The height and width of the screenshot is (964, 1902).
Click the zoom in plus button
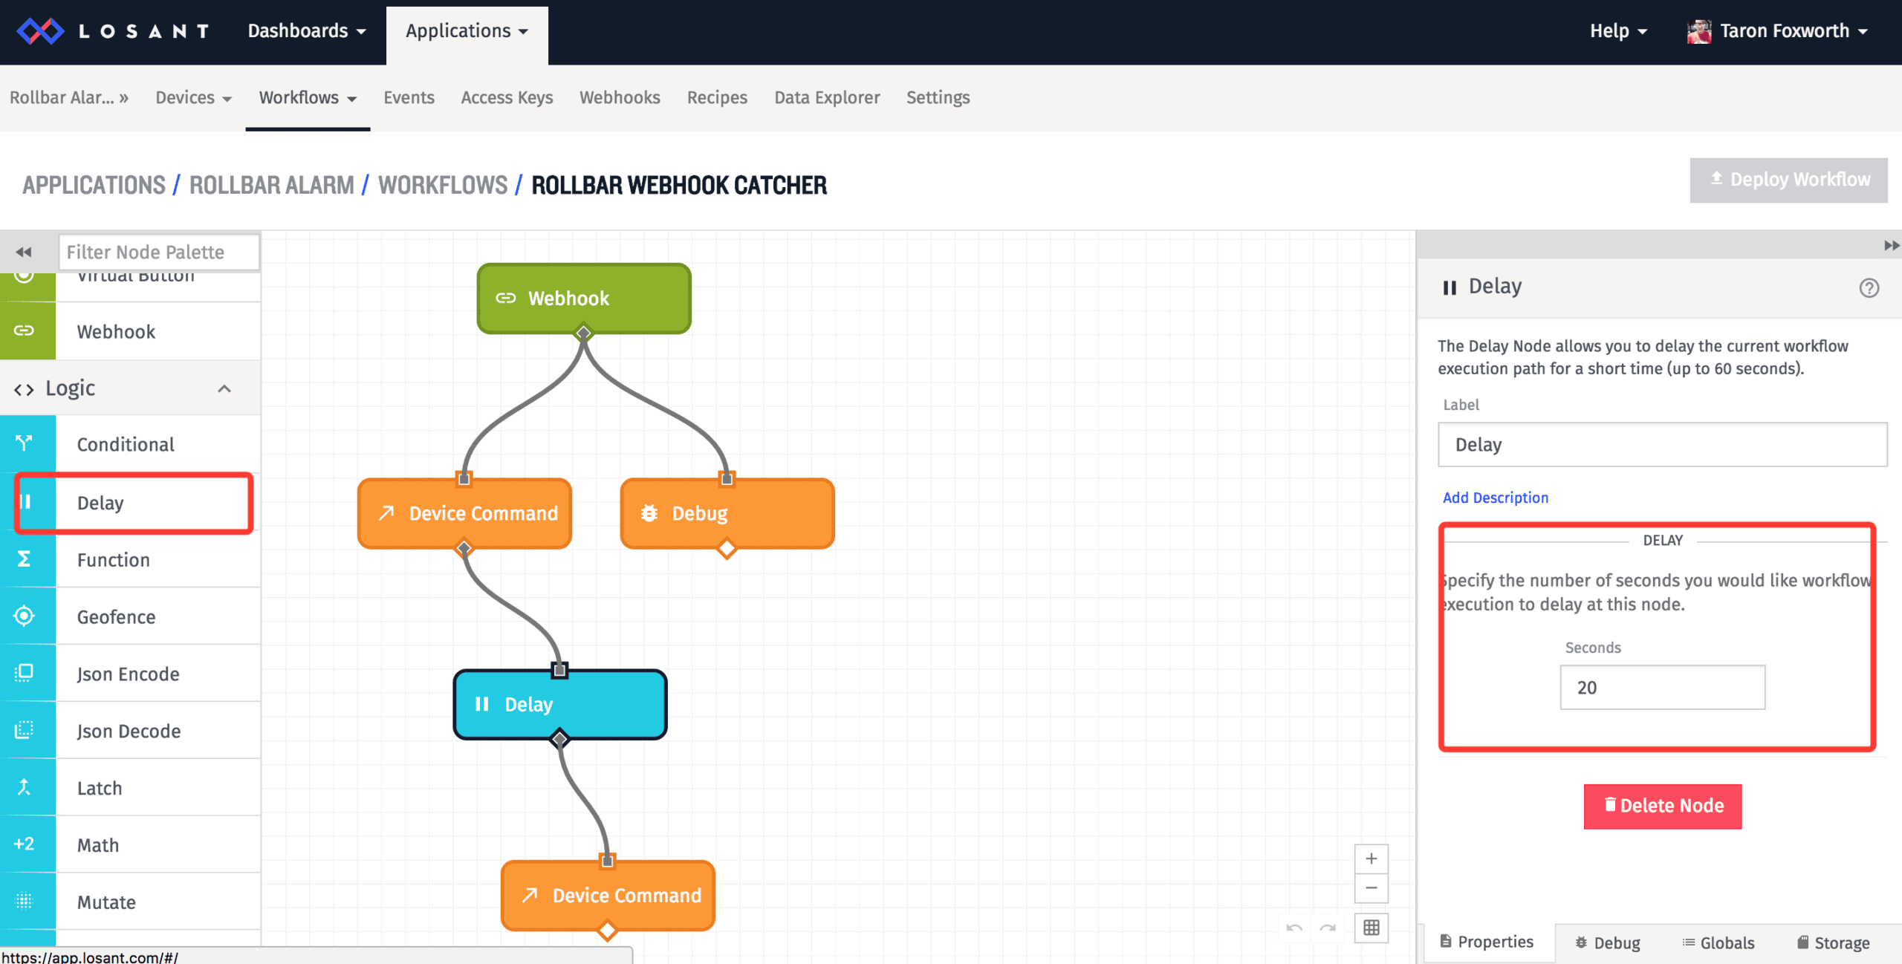1371,859
